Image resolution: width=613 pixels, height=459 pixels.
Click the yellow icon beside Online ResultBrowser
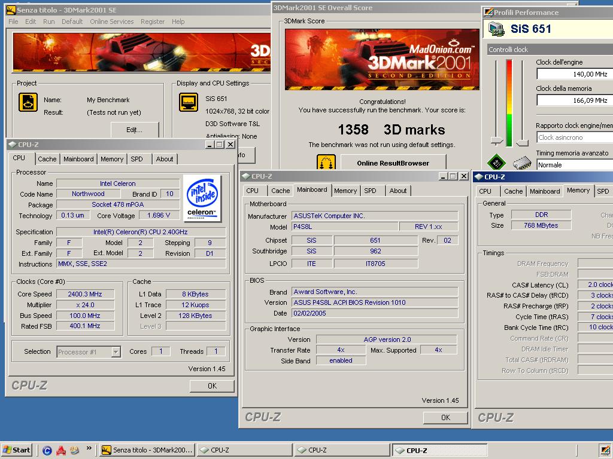point(326,161)
